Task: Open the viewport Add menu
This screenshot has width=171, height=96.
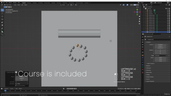Action: pos(22,5)
